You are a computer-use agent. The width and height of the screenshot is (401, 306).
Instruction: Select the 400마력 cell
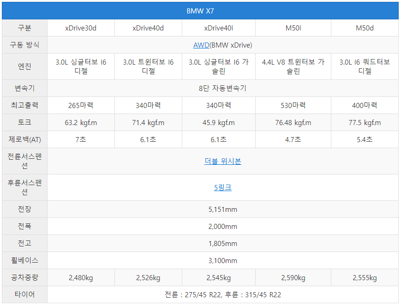[x=365, y=105]
